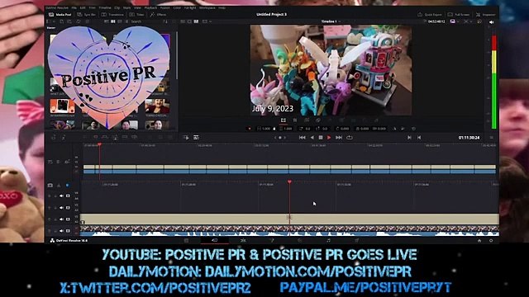The height and width of the screenshot is (297, 529).
Task: Select the Cut page tab
Action: click(x=214, y=240)
